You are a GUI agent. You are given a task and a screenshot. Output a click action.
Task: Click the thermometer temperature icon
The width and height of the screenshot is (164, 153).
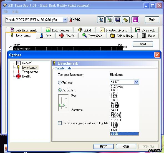pos(70,20)
